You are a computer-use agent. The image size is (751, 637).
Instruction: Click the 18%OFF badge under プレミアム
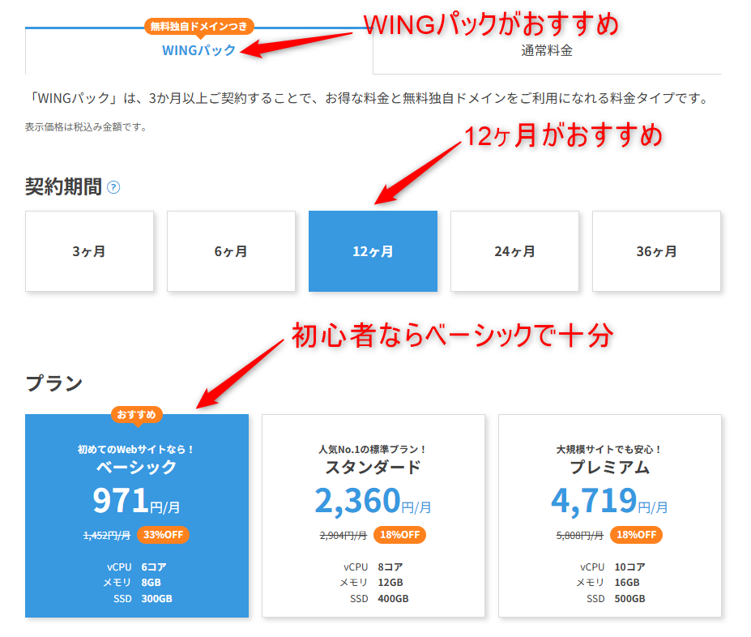[x=637, y=535]
